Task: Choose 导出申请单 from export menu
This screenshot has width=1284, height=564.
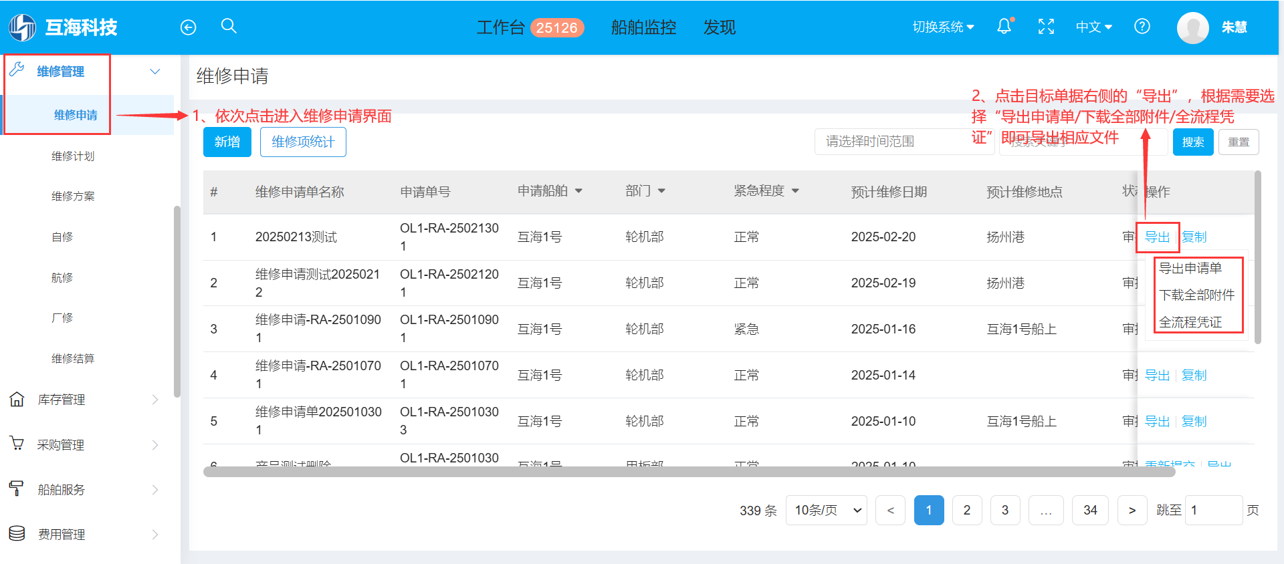Action: [x=1190, y=268]
